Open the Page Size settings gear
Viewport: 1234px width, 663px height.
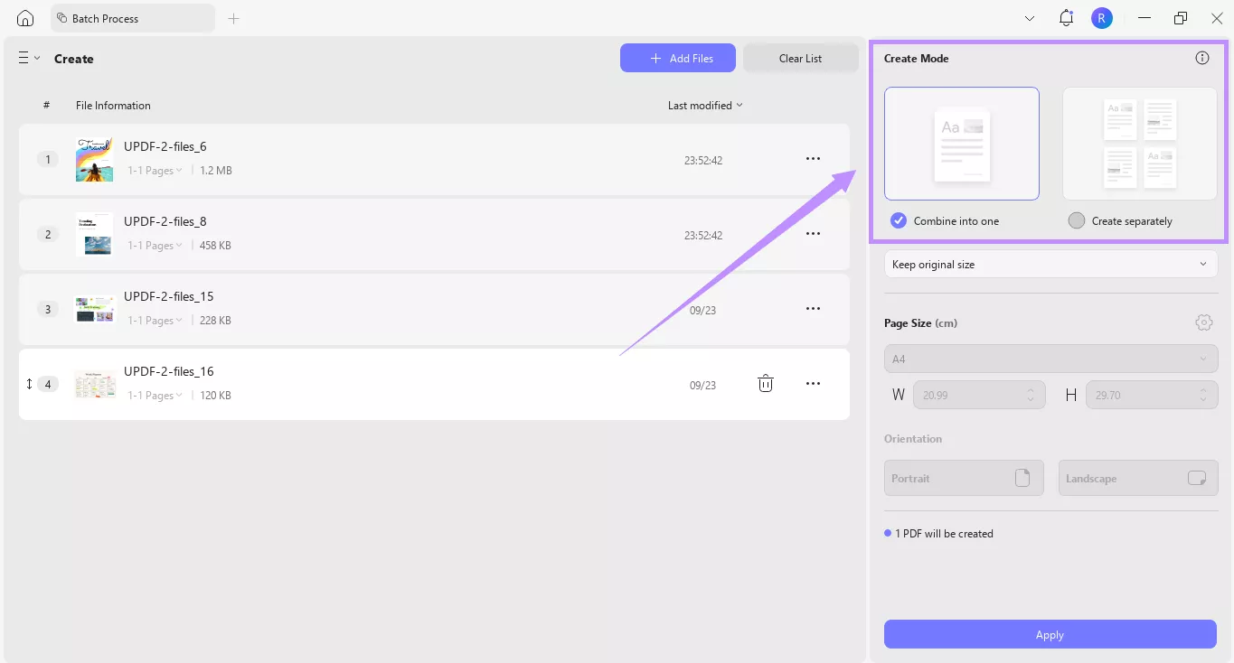pyautogui.click(x=1203, y=322)
